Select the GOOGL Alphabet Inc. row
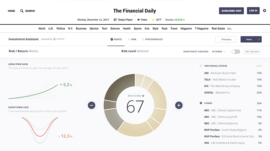The image size is (270, 151). [x=233, y=93]
